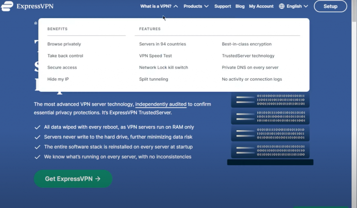Screen dimensions: 357x208
Task: Collapse the What is a VPN? menu
Action: pos(159,6)
